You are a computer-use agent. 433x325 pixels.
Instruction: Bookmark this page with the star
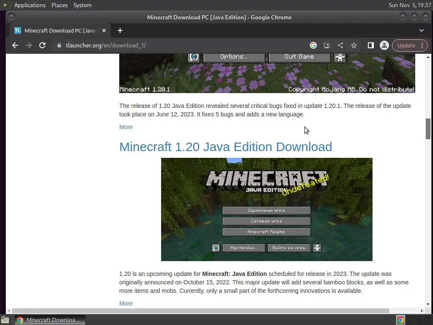click(x=354, y=45)
